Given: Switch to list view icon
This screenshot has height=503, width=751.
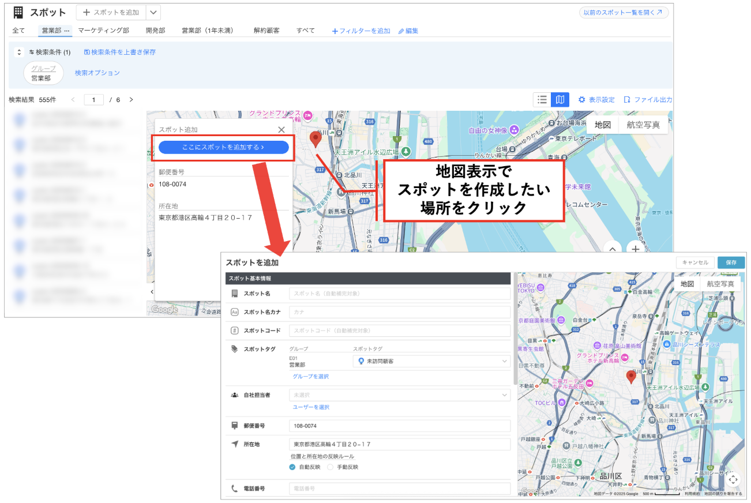Looking at the screenshot, I should [x=542, y=100].
